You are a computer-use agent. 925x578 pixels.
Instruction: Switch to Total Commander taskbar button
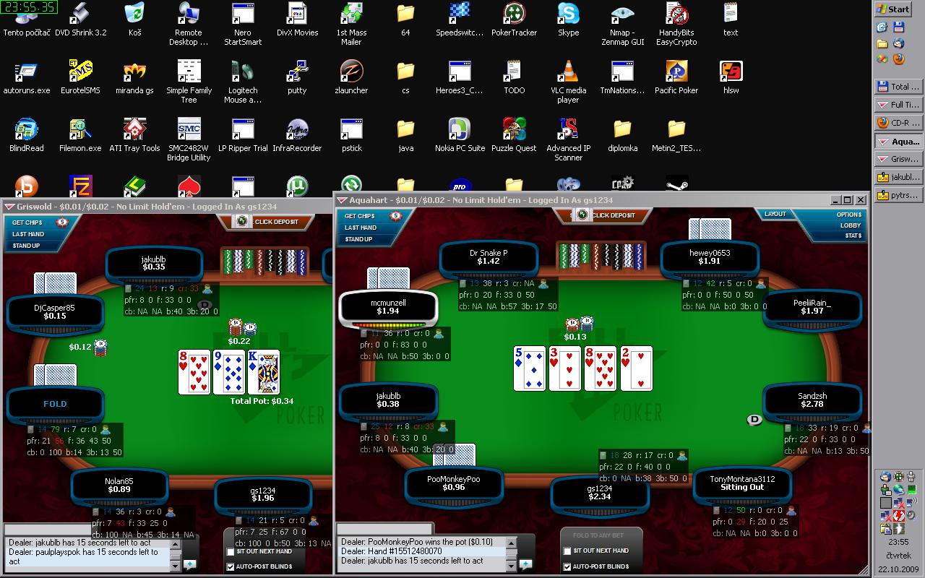coord(899,87)
